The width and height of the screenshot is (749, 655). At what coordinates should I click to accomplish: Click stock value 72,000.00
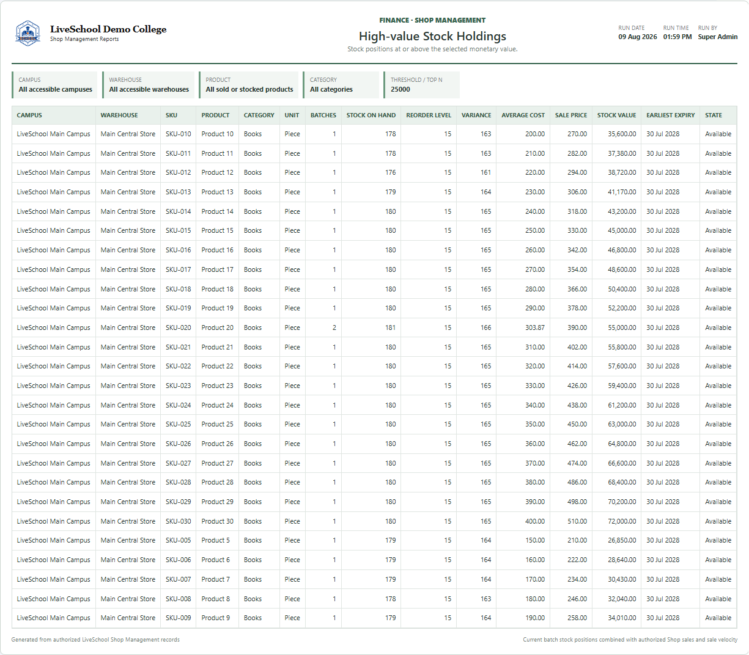pyautogui.click(x=622, y=521)
